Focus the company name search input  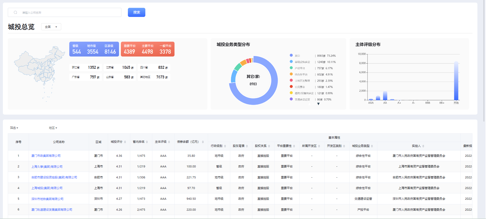click(65, 12)
